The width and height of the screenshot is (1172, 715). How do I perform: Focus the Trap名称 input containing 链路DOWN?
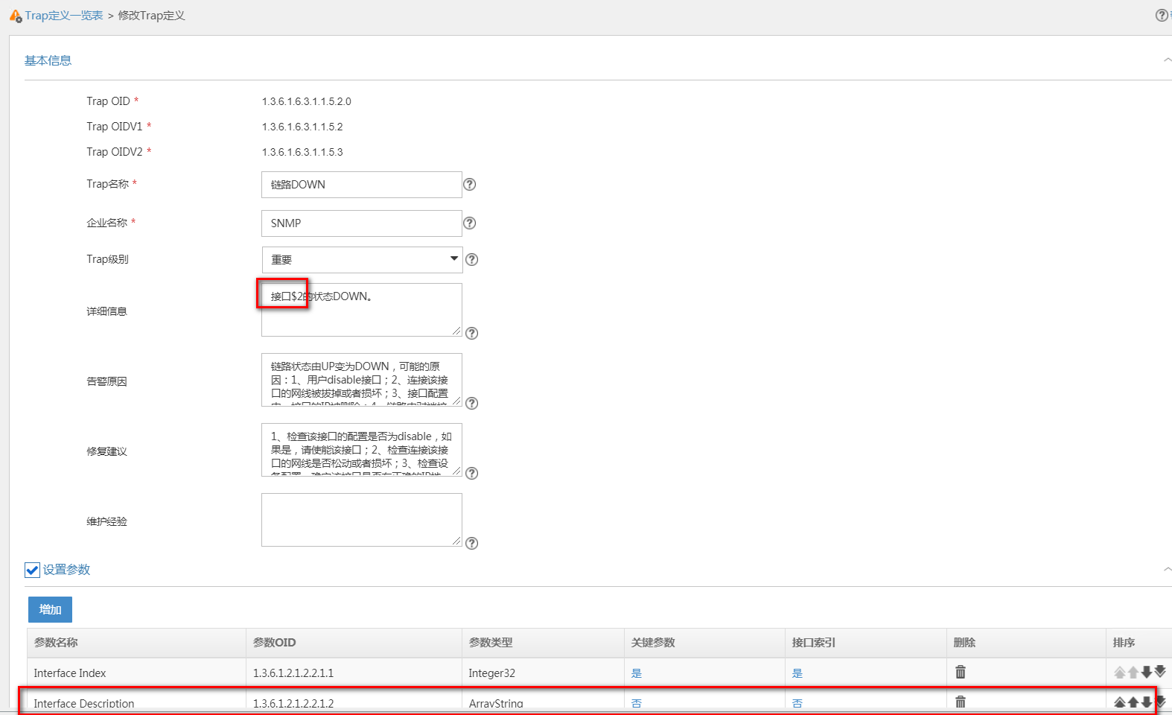pos(362,185)
